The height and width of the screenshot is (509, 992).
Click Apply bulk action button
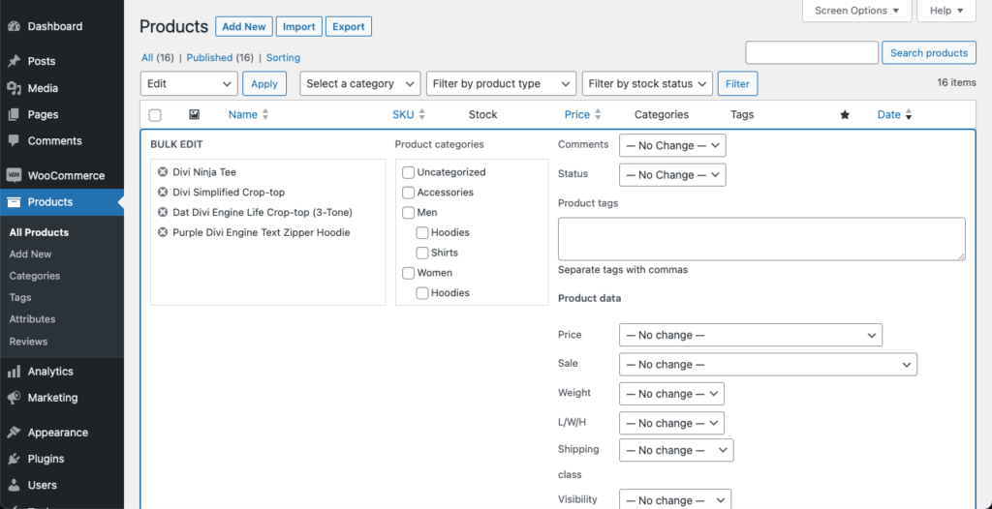coord(264,83)
